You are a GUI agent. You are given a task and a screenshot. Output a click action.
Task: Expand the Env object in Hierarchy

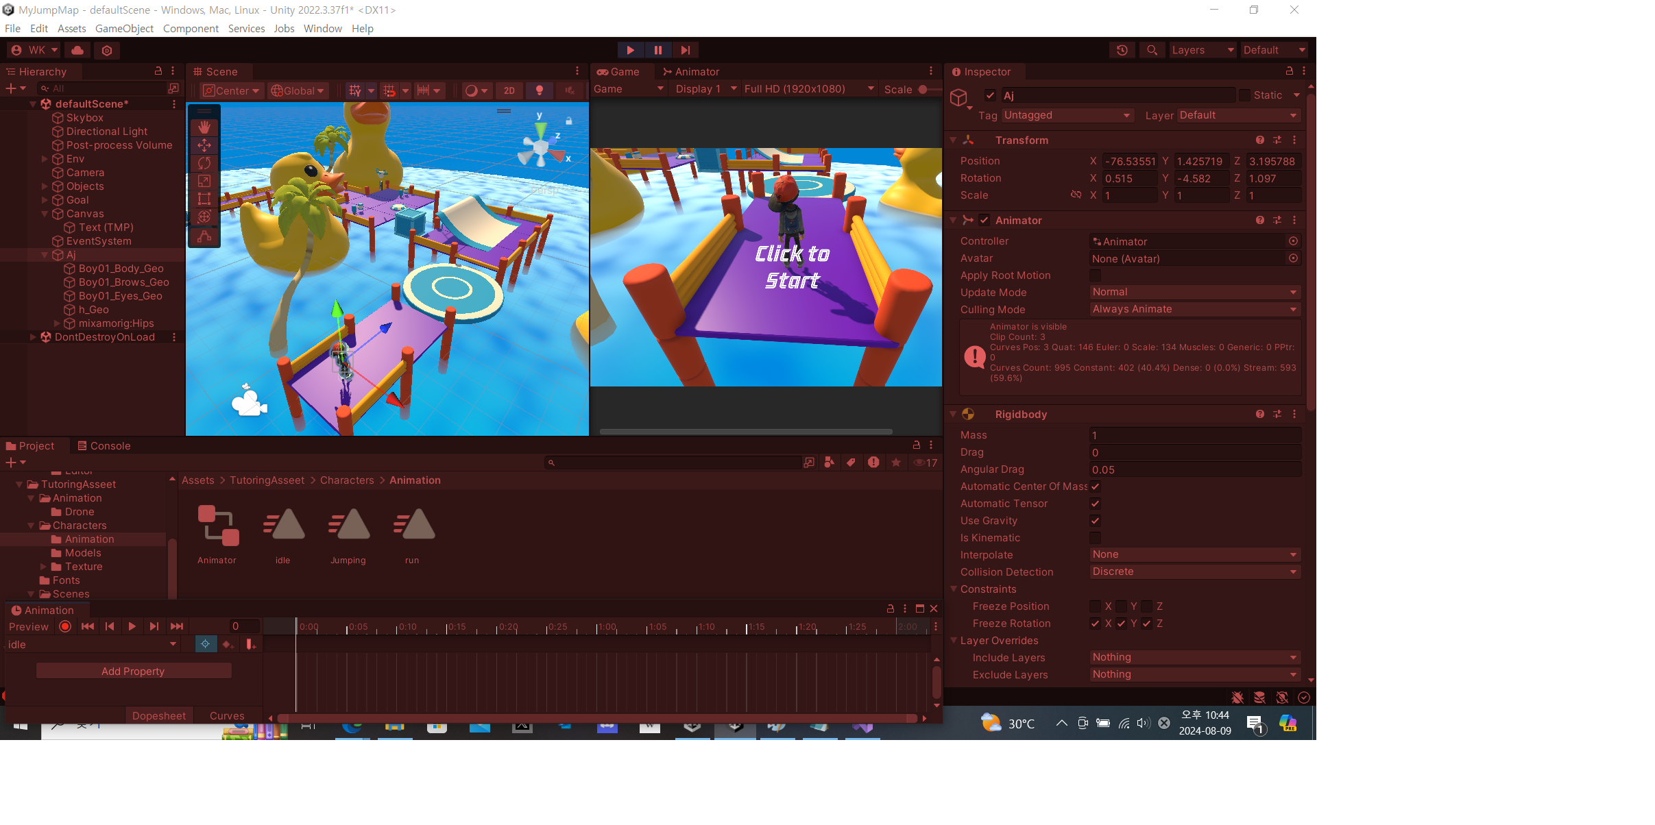point(45,159)
